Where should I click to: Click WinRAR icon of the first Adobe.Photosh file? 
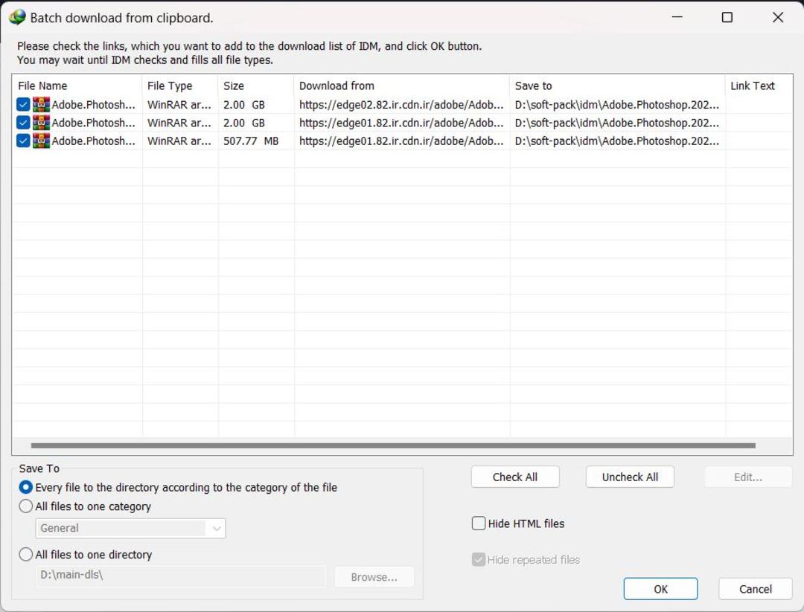click(x=41, y=104)
